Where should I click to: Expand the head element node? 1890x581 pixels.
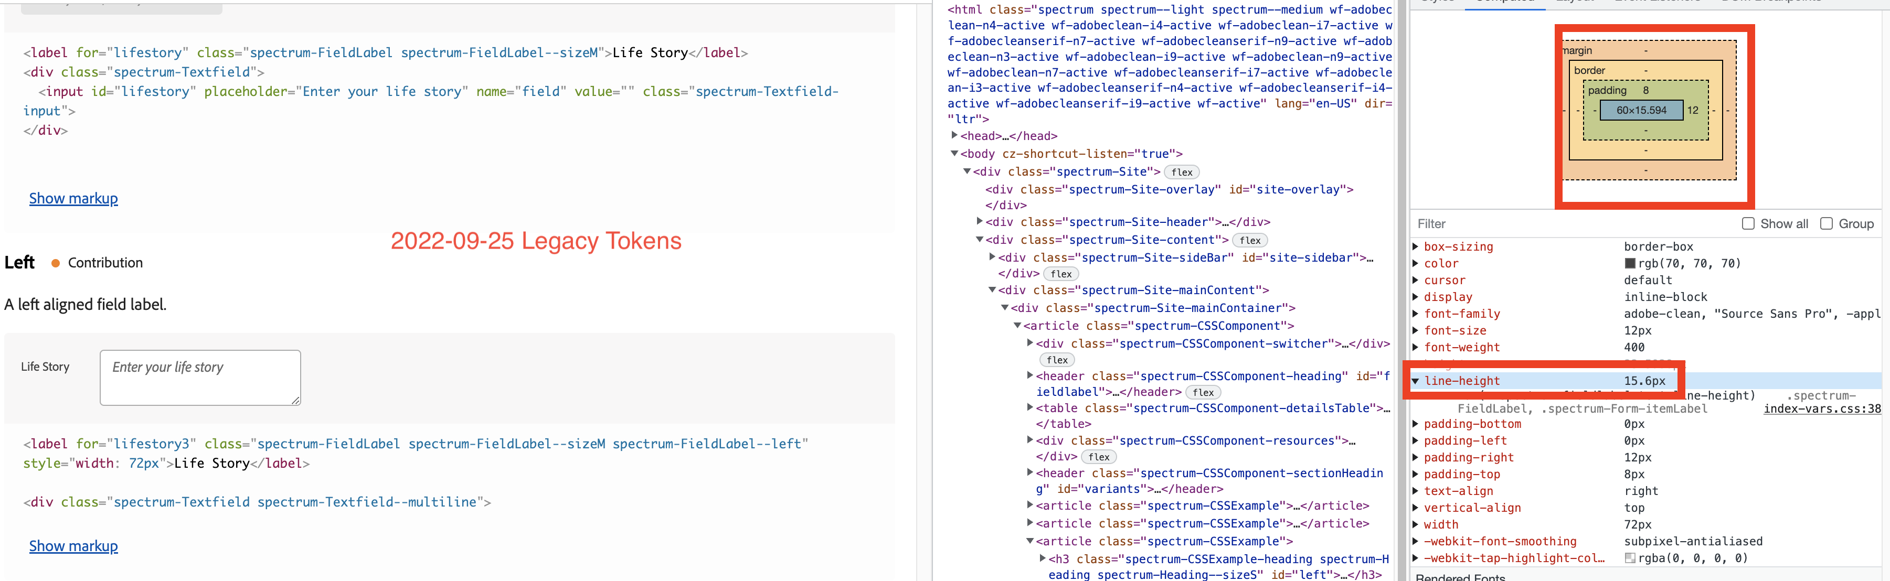[954, 136]
